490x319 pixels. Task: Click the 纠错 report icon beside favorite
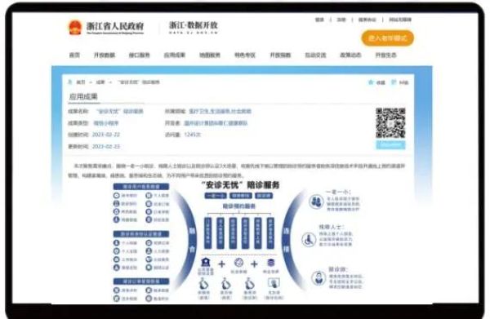click(x=394, y=82)
